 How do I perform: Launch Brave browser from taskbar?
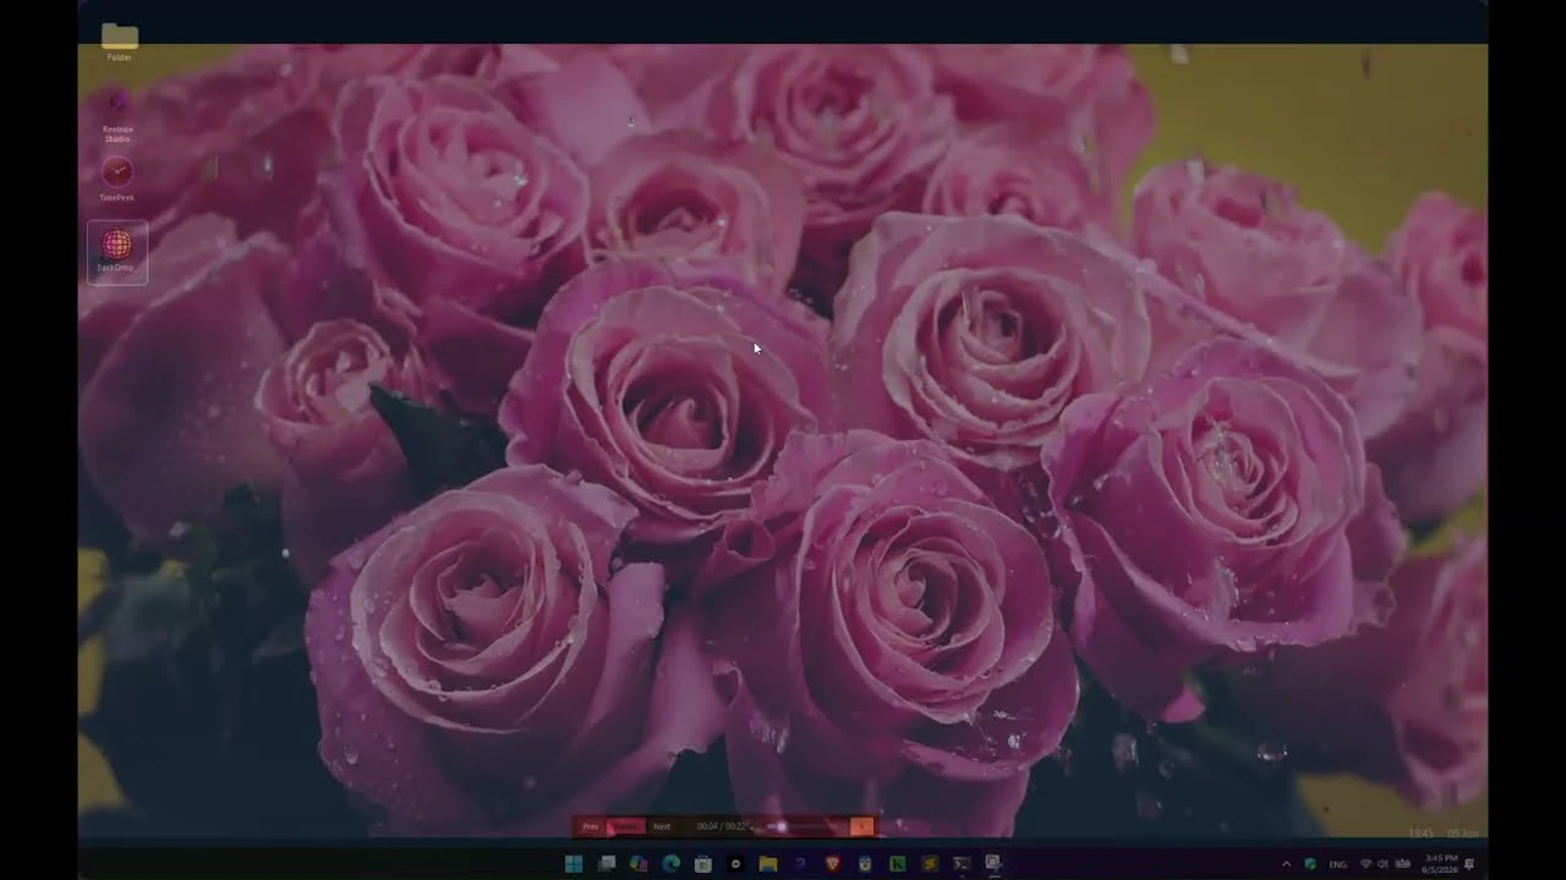pos(833,863)
